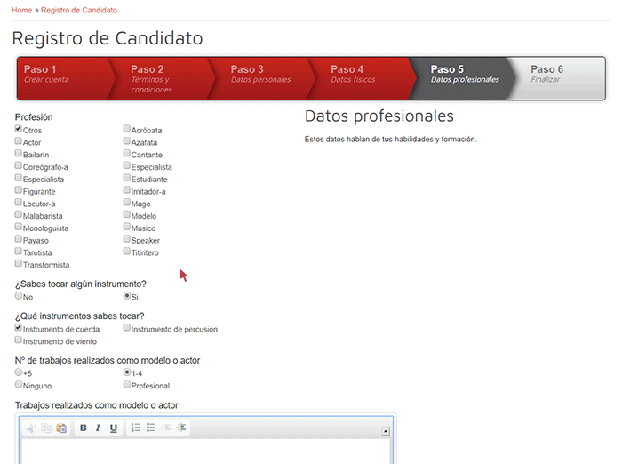Insert a numbered list in editor
Image resolution: width=622 pixels, height=464 pixels.
[136, 428]
